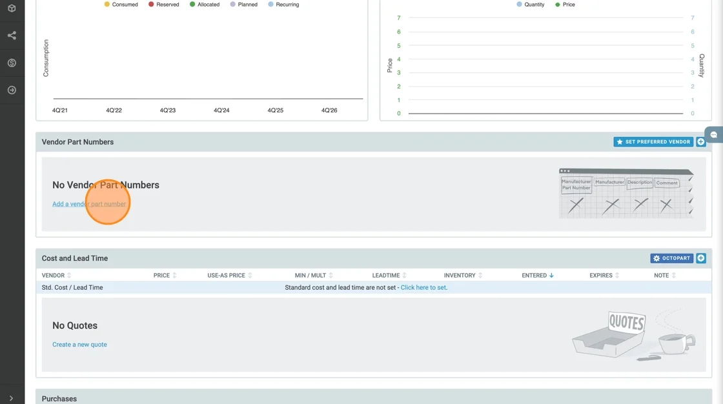Click the share nodes sidebar icon

12,35
